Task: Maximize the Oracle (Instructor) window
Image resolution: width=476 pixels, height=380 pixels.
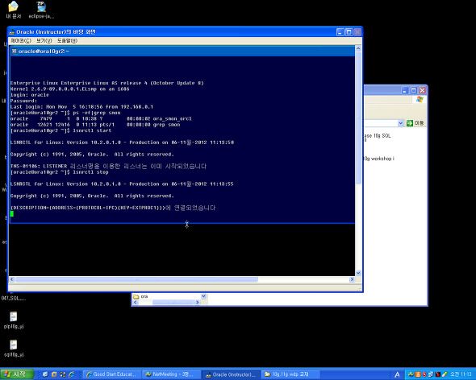Action: coord(349,32)
